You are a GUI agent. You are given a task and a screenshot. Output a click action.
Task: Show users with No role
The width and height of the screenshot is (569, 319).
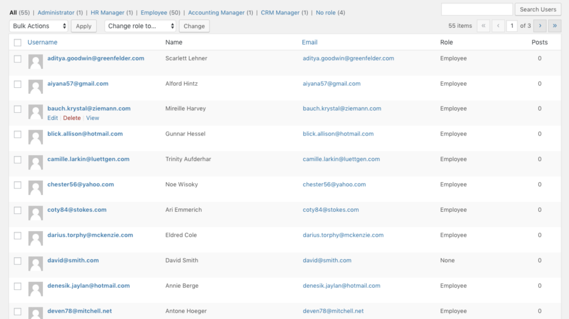(x=326, y=12)
